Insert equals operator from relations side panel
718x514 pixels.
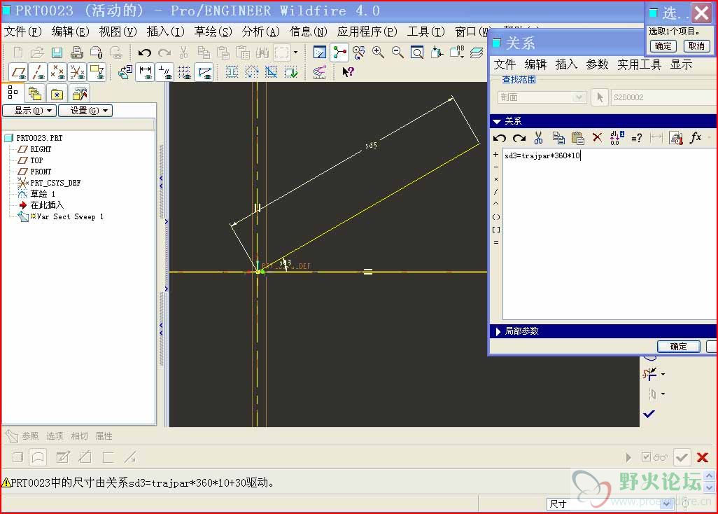point(496,242)
